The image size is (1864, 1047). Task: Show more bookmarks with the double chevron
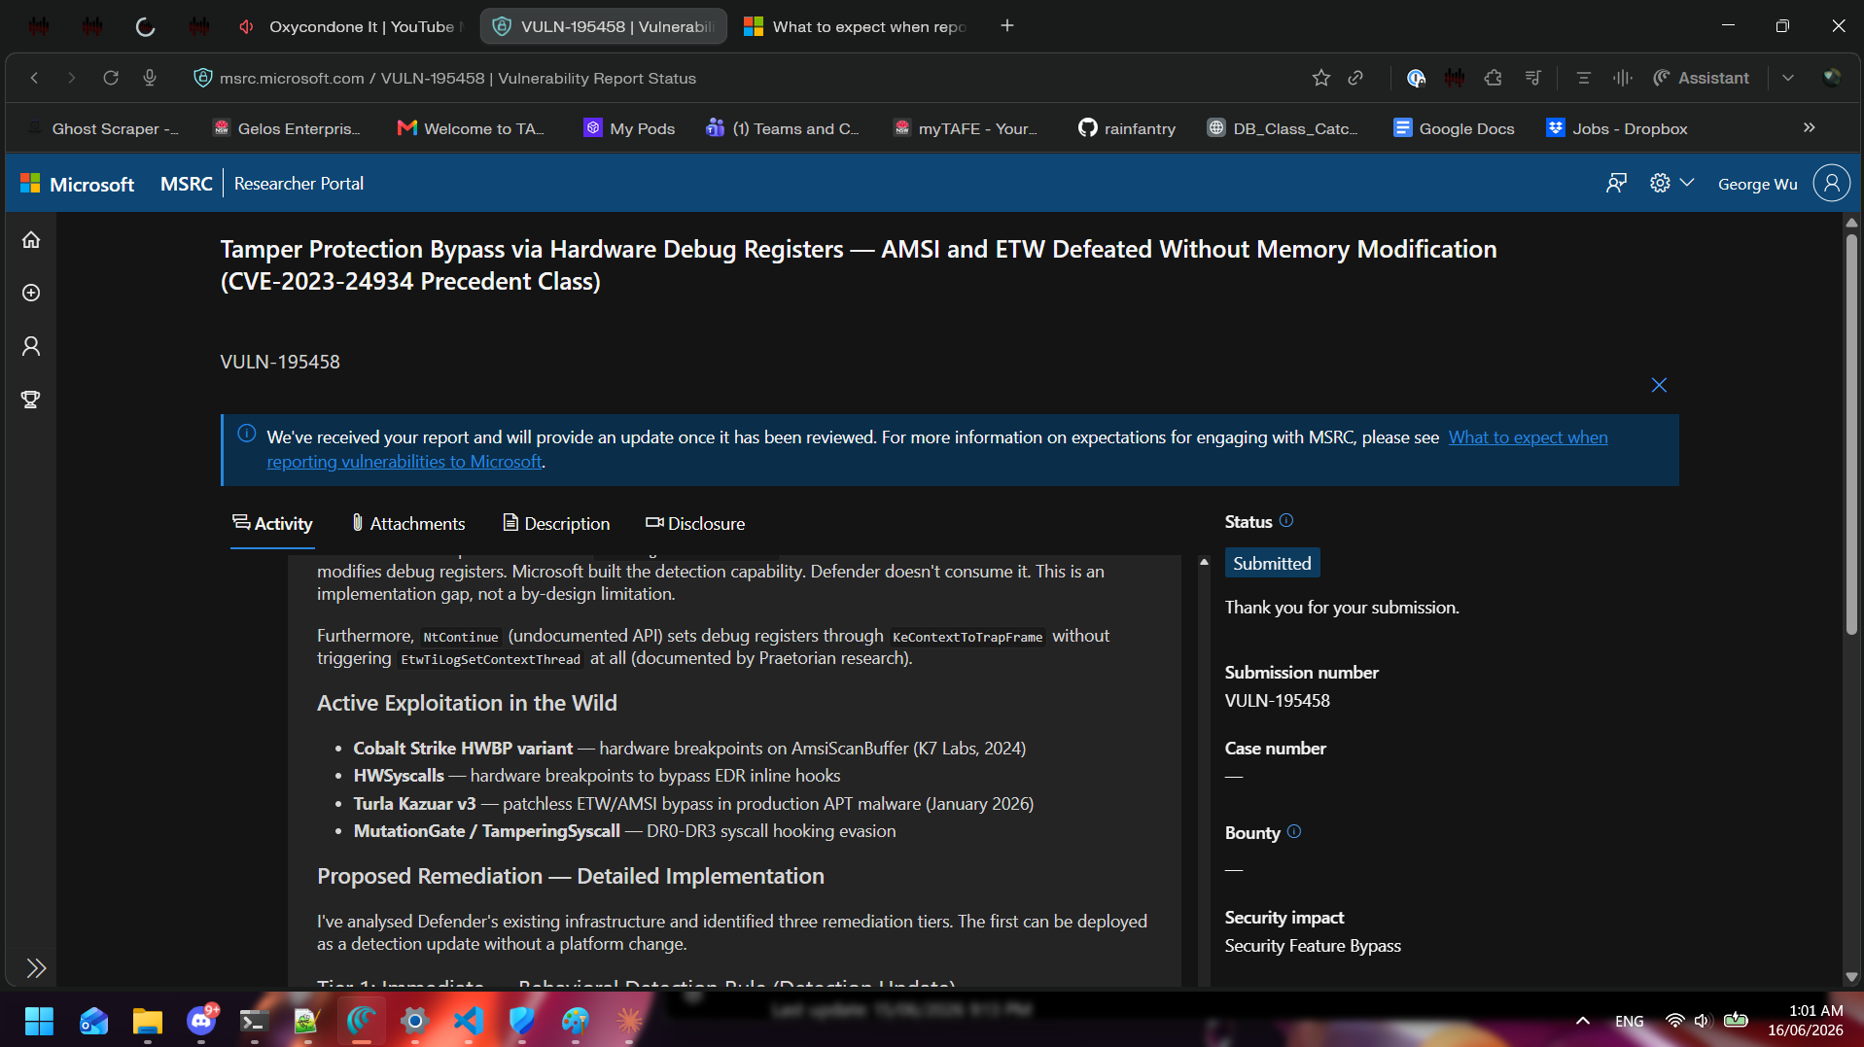(x=1809, y=127)
